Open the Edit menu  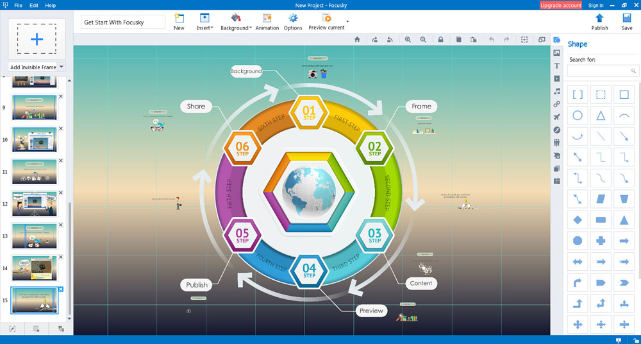[34, 5]
